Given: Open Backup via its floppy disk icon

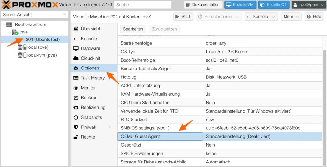Looking at the screenshot, I should (76, 98).
